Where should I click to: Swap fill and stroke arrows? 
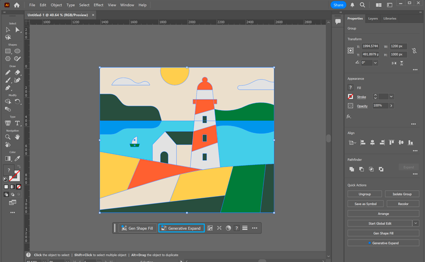click(x=19, y=167)
